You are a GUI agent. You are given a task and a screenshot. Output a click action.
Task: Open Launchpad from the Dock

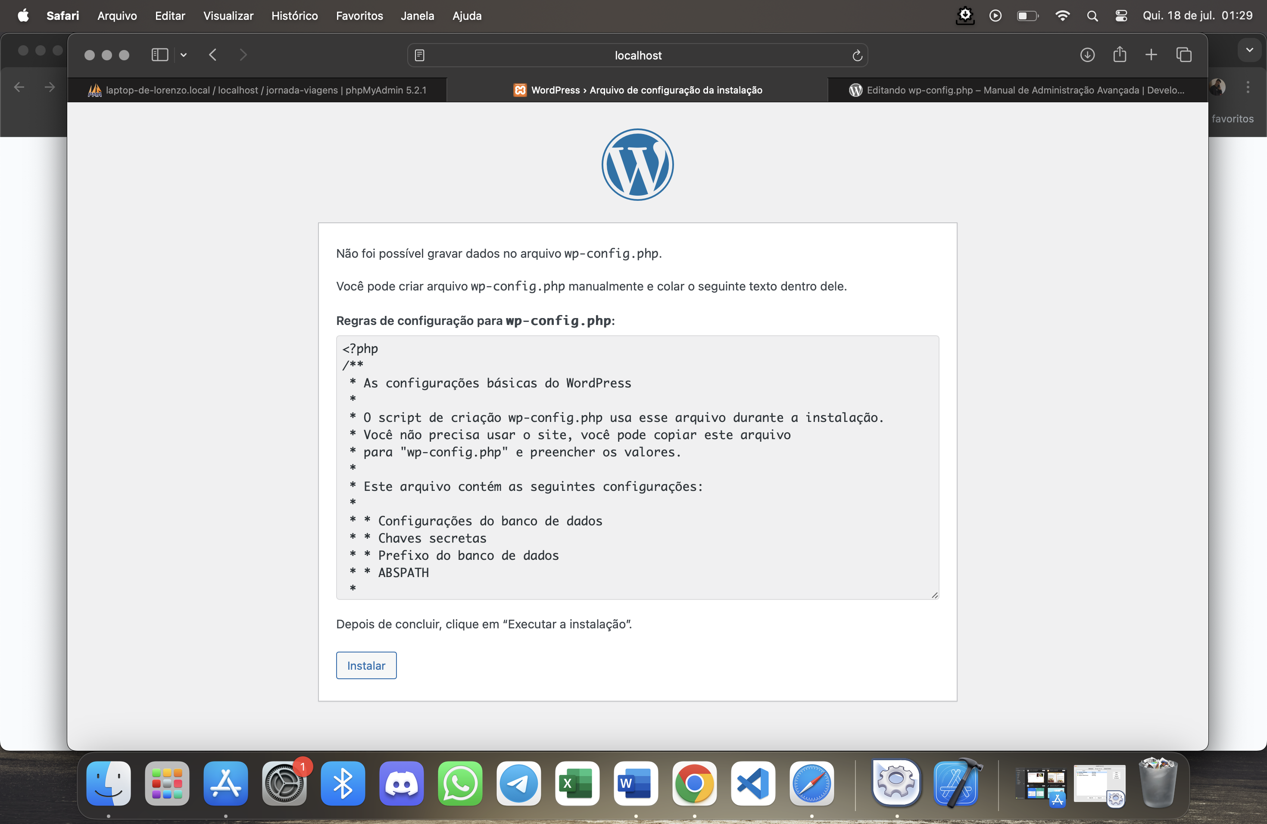167,783
